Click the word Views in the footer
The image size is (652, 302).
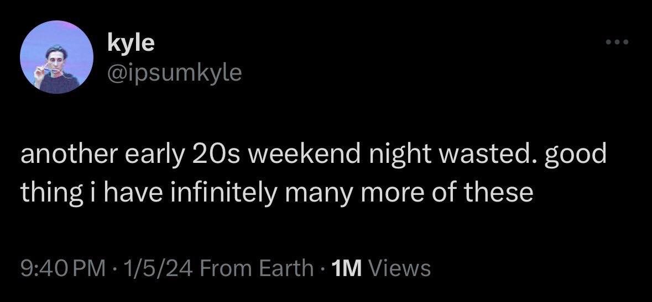tap(398, 268)
